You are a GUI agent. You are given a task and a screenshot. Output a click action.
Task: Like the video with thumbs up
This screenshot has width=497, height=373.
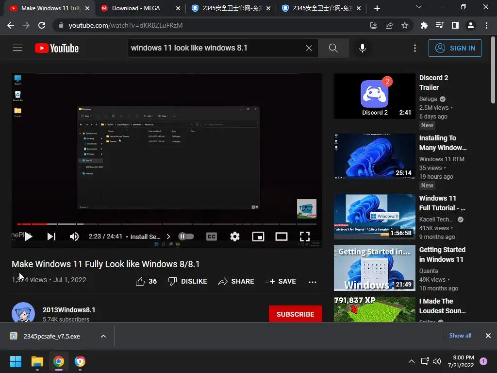pyautogui.click(x=146, y=281)
